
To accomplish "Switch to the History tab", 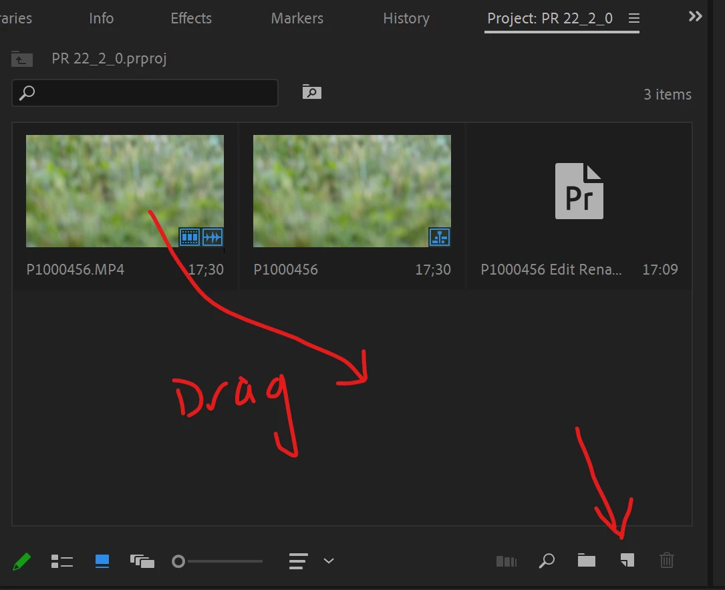I will pos(406,19).
